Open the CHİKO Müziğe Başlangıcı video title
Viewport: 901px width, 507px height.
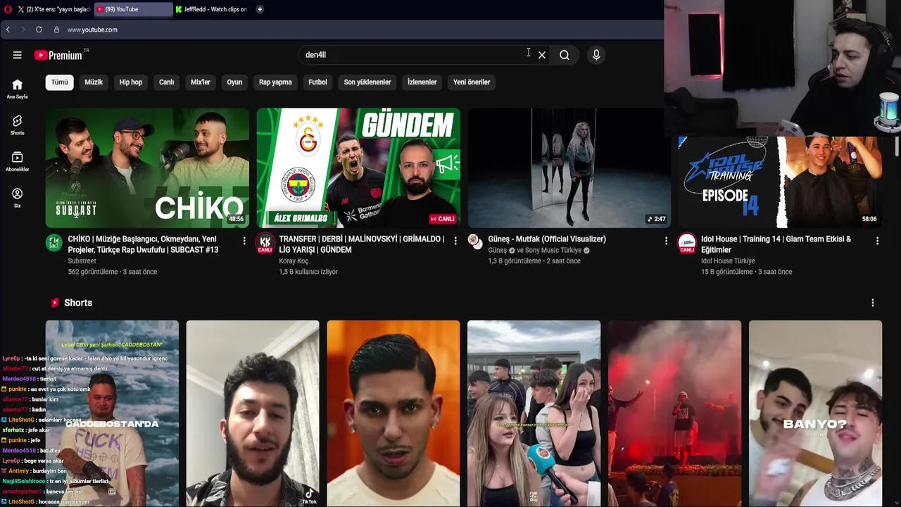143,244
